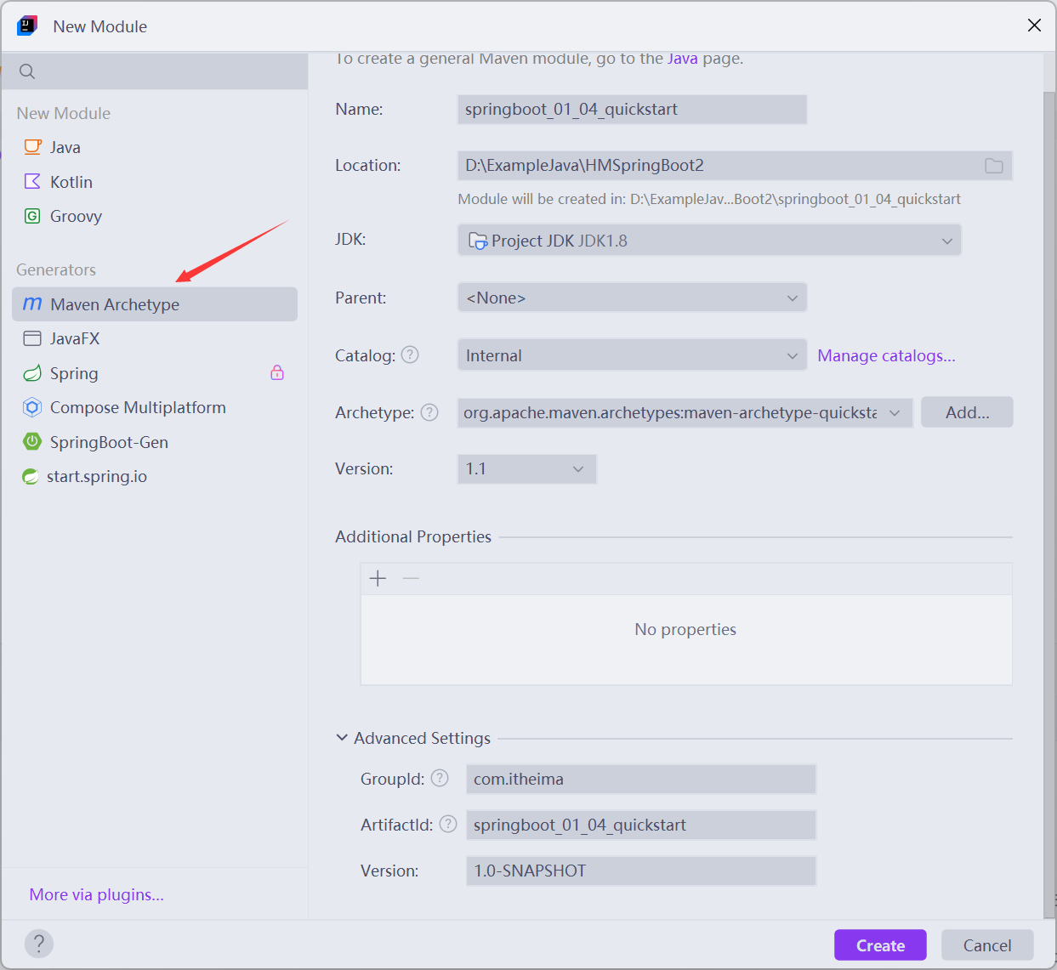The height and width of the screenshot is (970, 1057).
Task: Click the search magnifier icon in sidebar
Action: click(x=27, y=71)
